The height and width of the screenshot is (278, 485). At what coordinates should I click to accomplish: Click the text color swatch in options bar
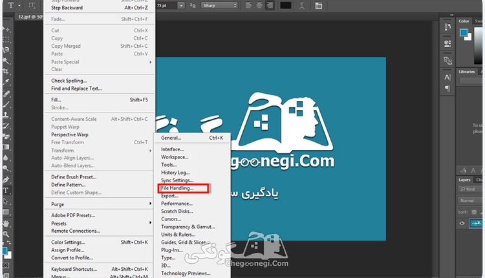(285, 6)
